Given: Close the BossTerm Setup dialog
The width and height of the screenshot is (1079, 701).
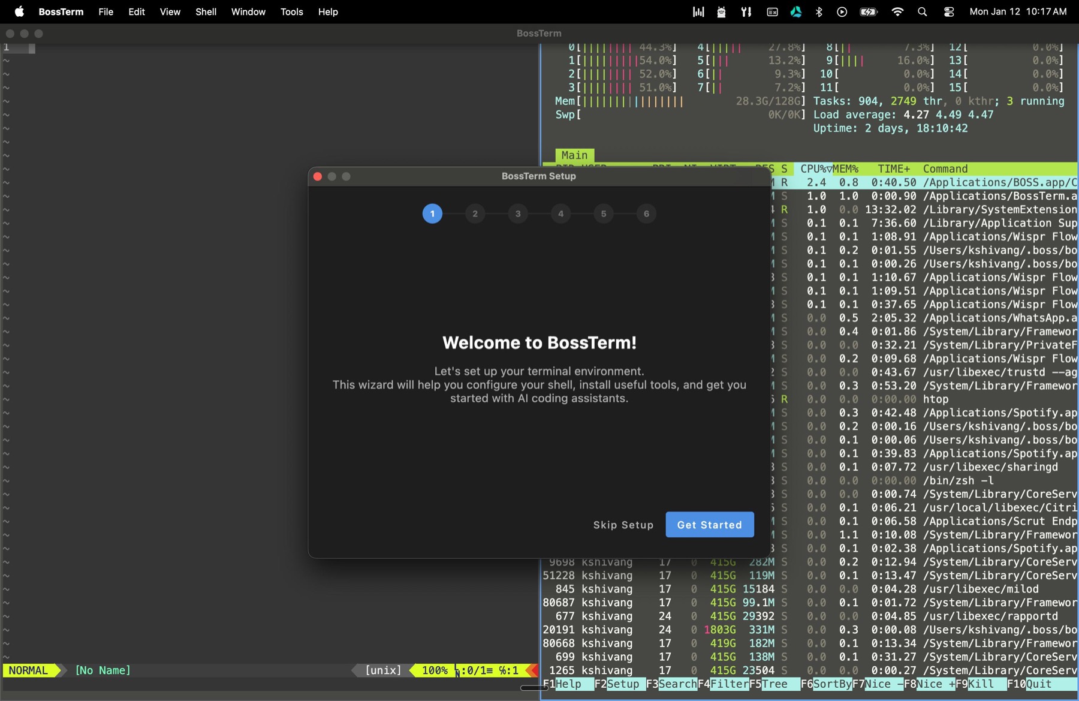Looking at the screenshot, I should click(x=318, y=176).
